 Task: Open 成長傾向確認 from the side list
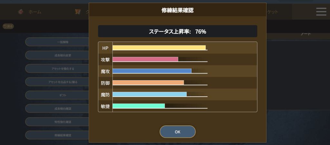tap(57, 109)
